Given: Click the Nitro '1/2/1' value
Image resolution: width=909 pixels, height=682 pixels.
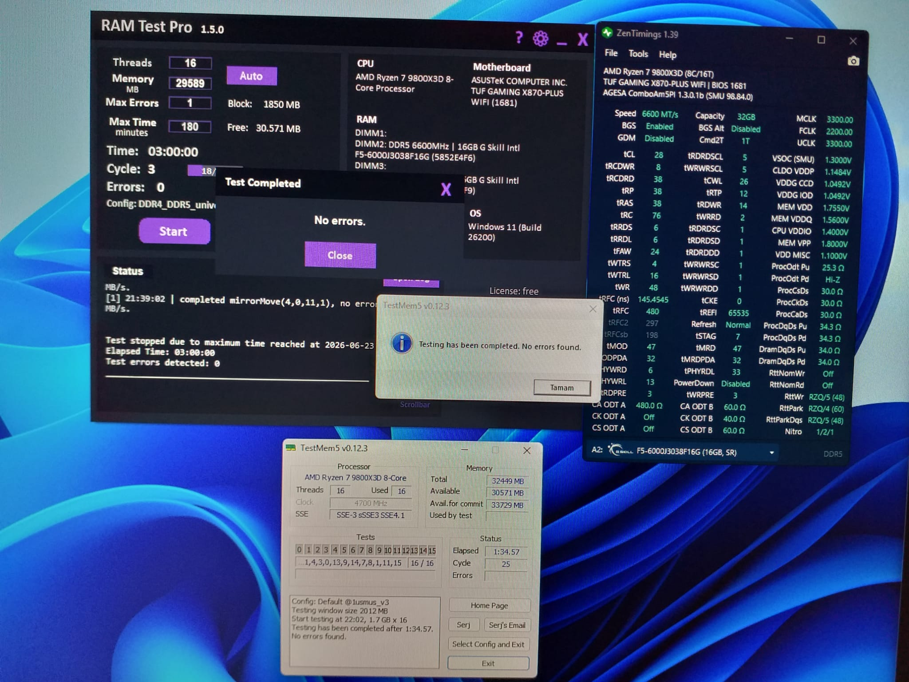Looking at the screenshot, I should pyautogui.click(x=825, y=432).
